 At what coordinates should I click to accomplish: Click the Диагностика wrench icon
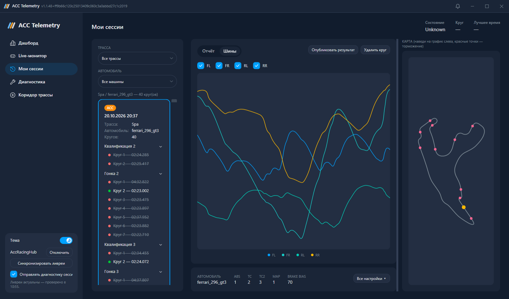[x=13, y=82]
